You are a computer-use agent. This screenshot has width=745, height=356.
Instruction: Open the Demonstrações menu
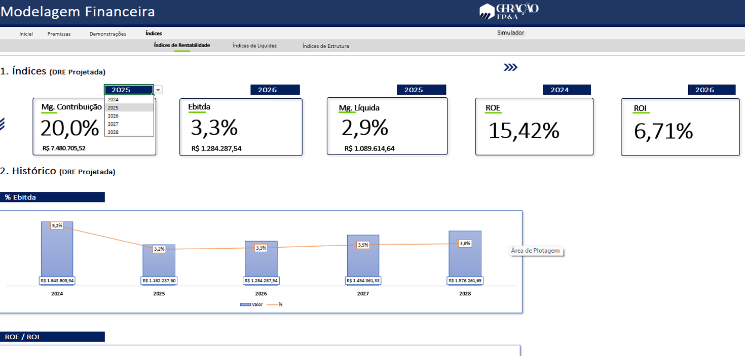108,34
